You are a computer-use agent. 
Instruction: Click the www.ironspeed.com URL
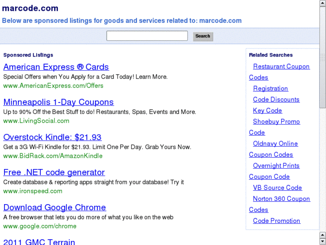click(33, 191)
